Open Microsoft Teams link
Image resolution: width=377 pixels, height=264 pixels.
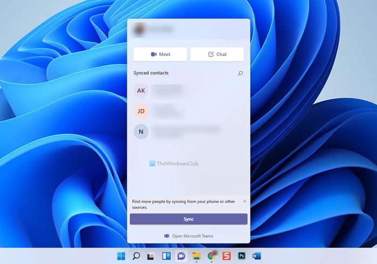pyautogui.click(x=188, y=236)
